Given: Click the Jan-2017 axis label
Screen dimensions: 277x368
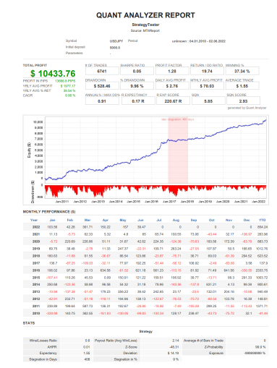Looking at the screenshot, I should click(x=169, y=202).
